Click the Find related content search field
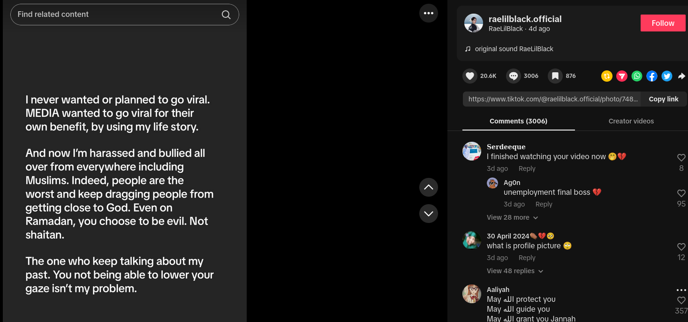Viewport: 688px width, 322px height. pos(117,15)
